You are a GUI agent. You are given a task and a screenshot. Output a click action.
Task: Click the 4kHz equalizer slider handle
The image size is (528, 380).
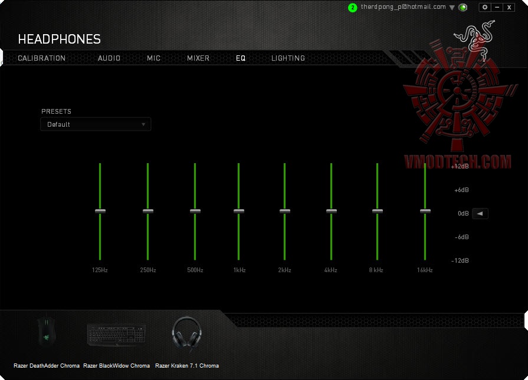332,211
